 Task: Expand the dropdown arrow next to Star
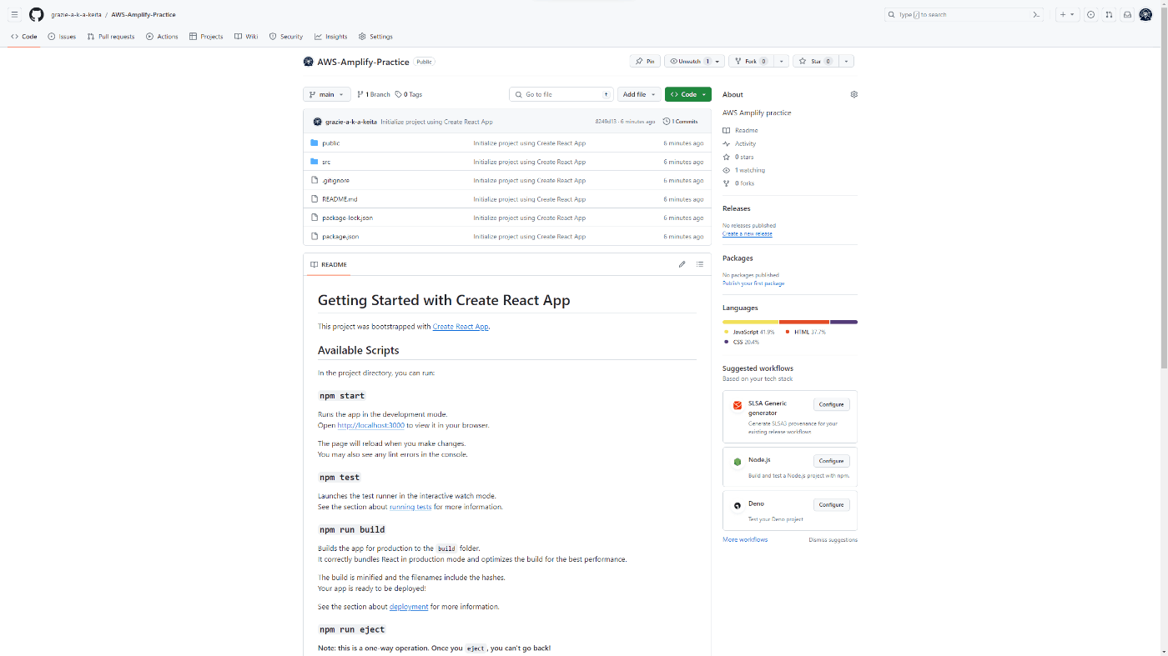[x=846, y=61]
